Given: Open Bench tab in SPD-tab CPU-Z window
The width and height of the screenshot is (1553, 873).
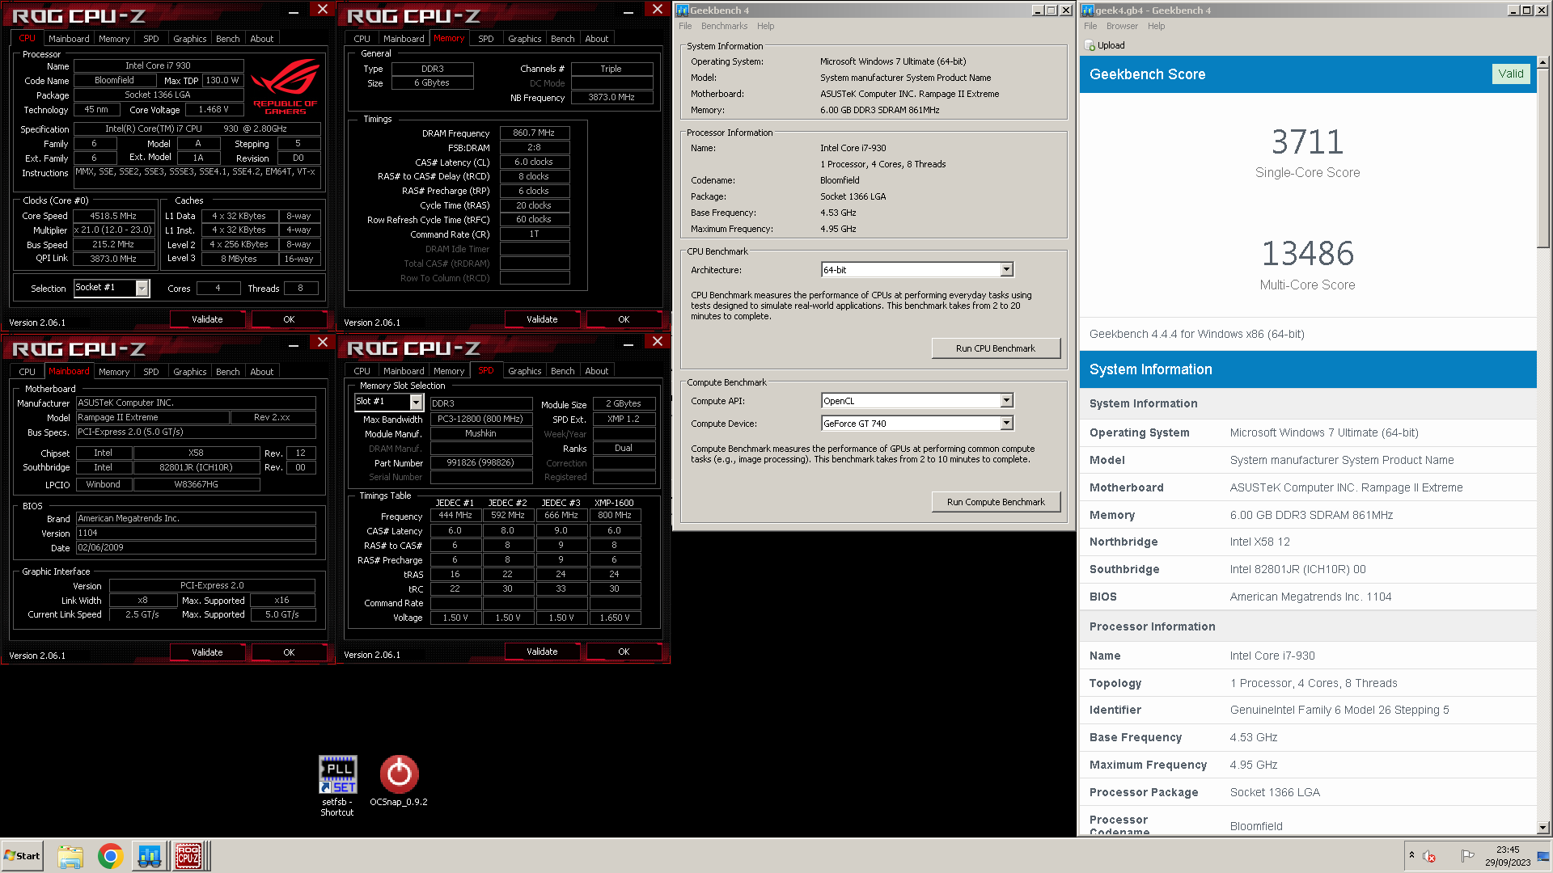Looking at the screenshot, I should (563, 371).
